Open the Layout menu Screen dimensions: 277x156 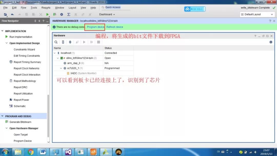(x=72, y=8)
